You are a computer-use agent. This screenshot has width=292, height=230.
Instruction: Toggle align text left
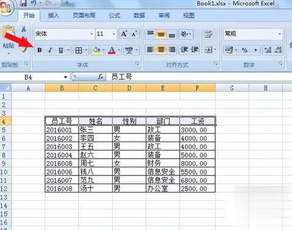pos(150,50)
